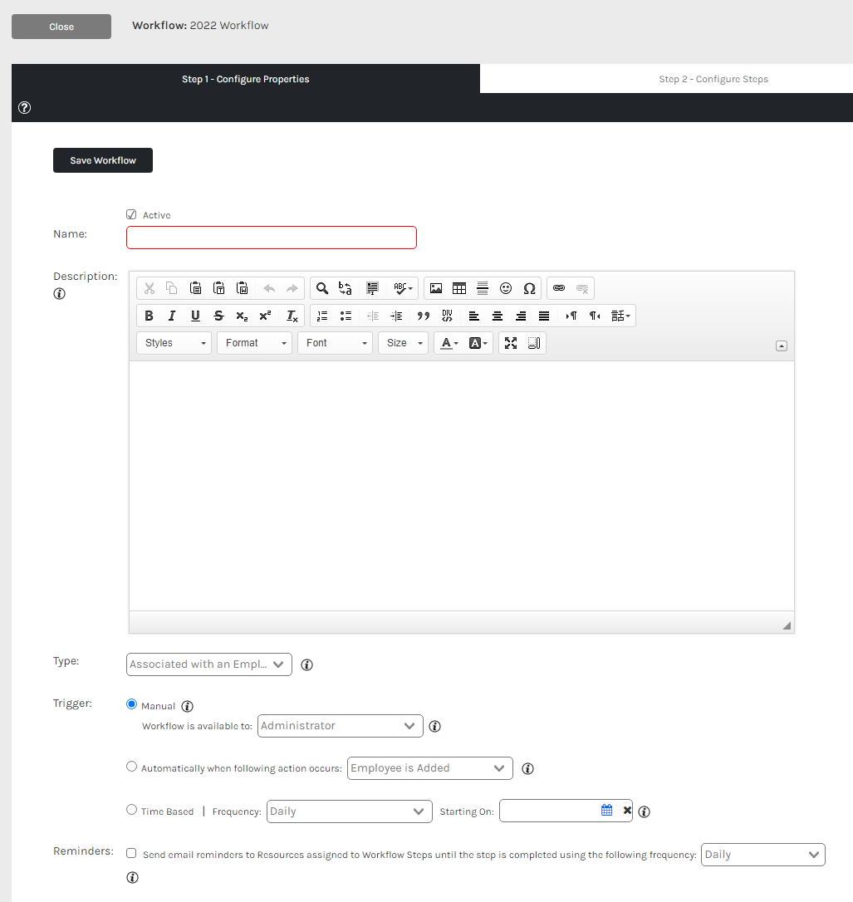The image size is (853, 902).
Task: Apply subscript formatting
Action: (243, 316)
